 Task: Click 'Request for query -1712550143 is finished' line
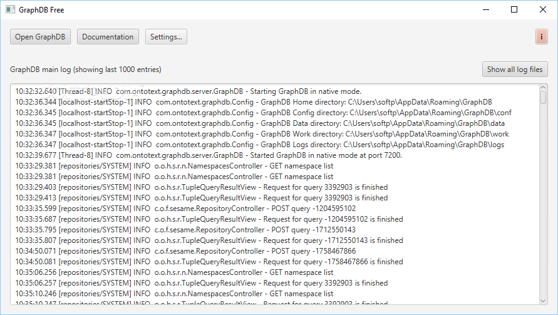pyautogui.click(x=209, y=240)
